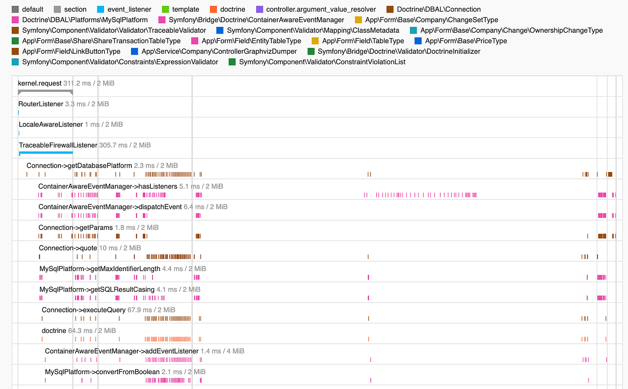Click the green DoctrineInitializer legend swatch
The image size is (628, 389).
click(311, 51)
